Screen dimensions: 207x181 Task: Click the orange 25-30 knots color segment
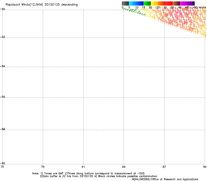tap(162, 3)
